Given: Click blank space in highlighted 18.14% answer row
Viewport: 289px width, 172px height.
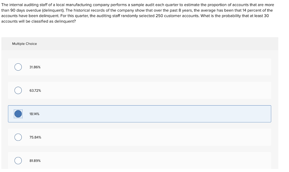Looking at the screenshot, I should (155, 114).
